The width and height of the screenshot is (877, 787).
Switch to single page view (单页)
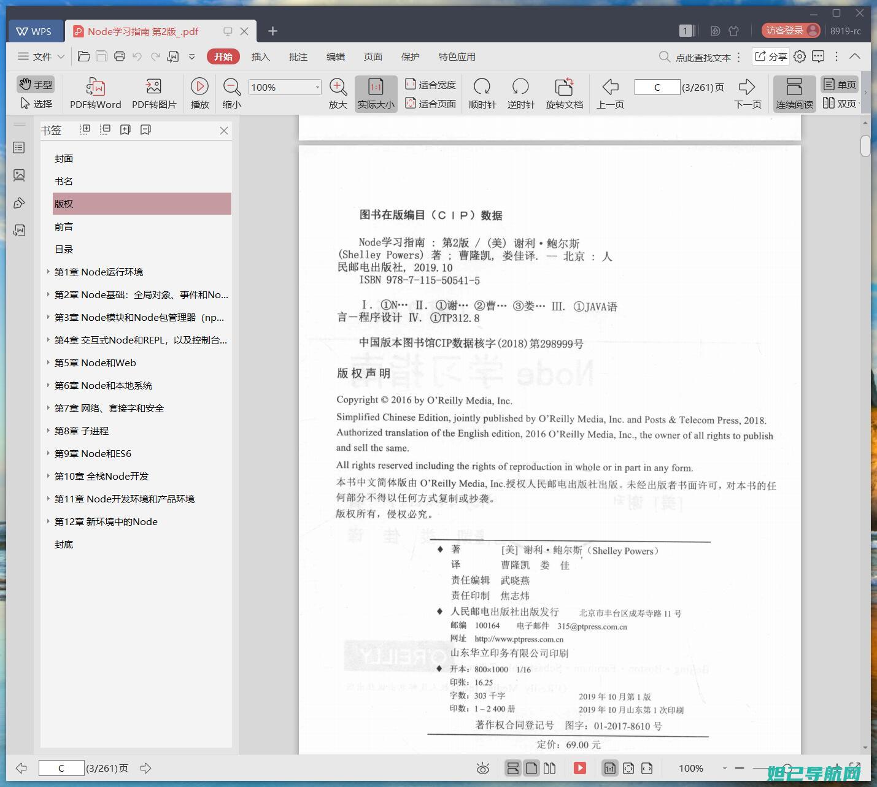840,85
